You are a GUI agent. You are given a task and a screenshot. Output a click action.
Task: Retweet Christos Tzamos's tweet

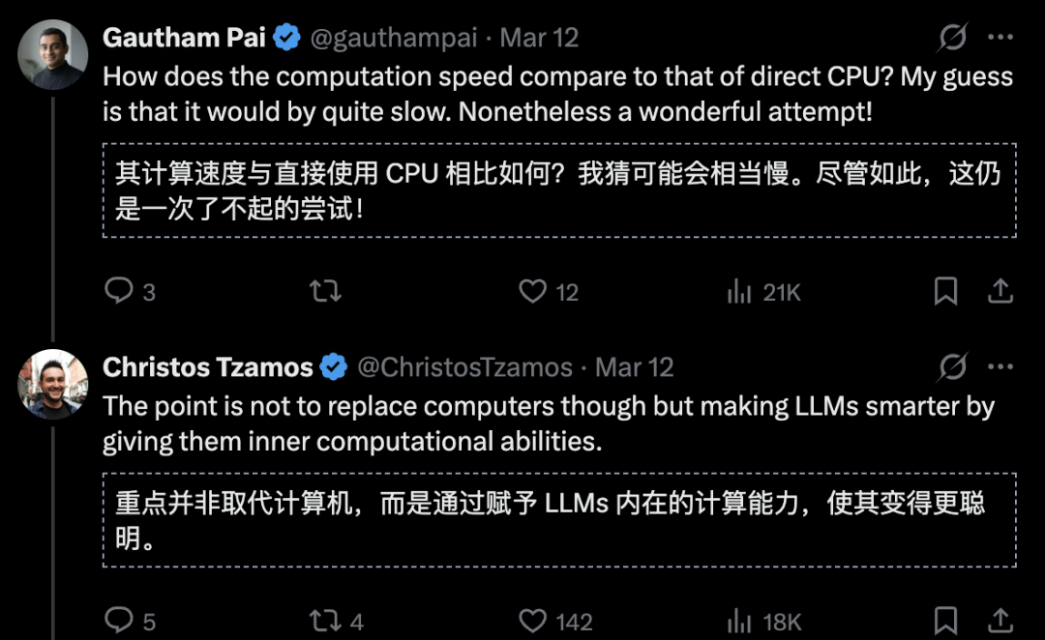[x=325, y=620]
